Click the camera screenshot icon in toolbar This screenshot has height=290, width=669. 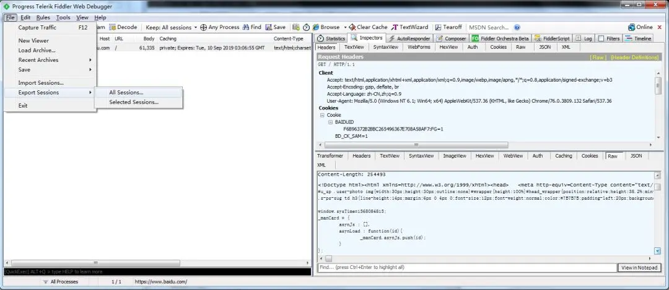pyautogui.click(x=295, y=27)
